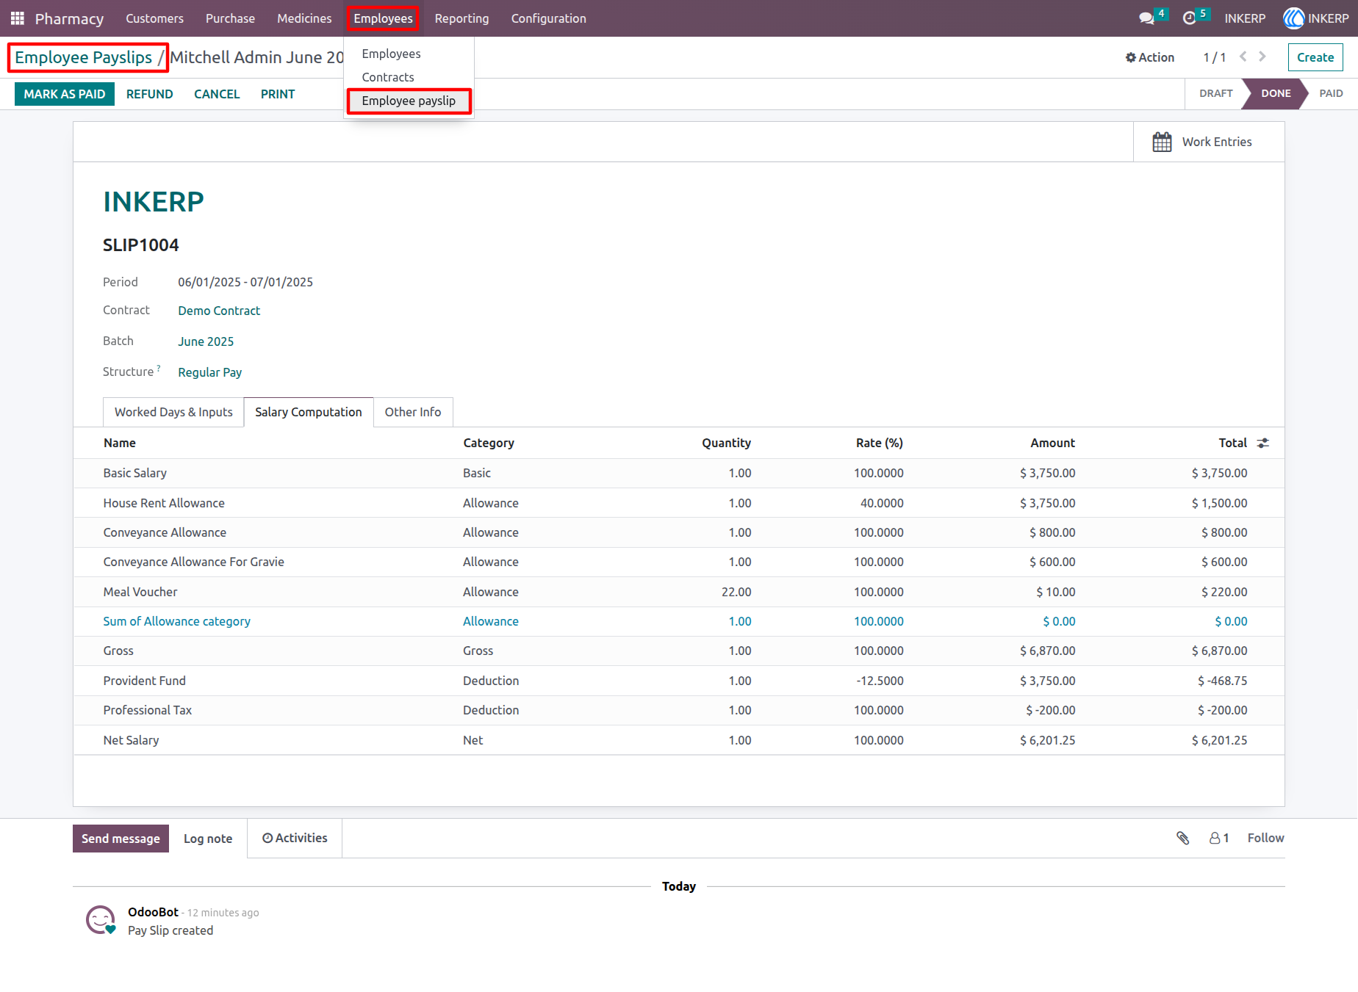Click the Log note button
This screenshot has height=992, width=1358.
pyautogui.click(x=208, y=839)
